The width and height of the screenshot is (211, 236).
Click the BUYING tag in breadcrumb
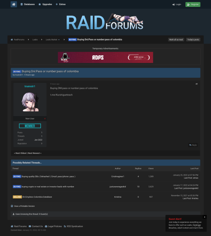click(73, 40)
